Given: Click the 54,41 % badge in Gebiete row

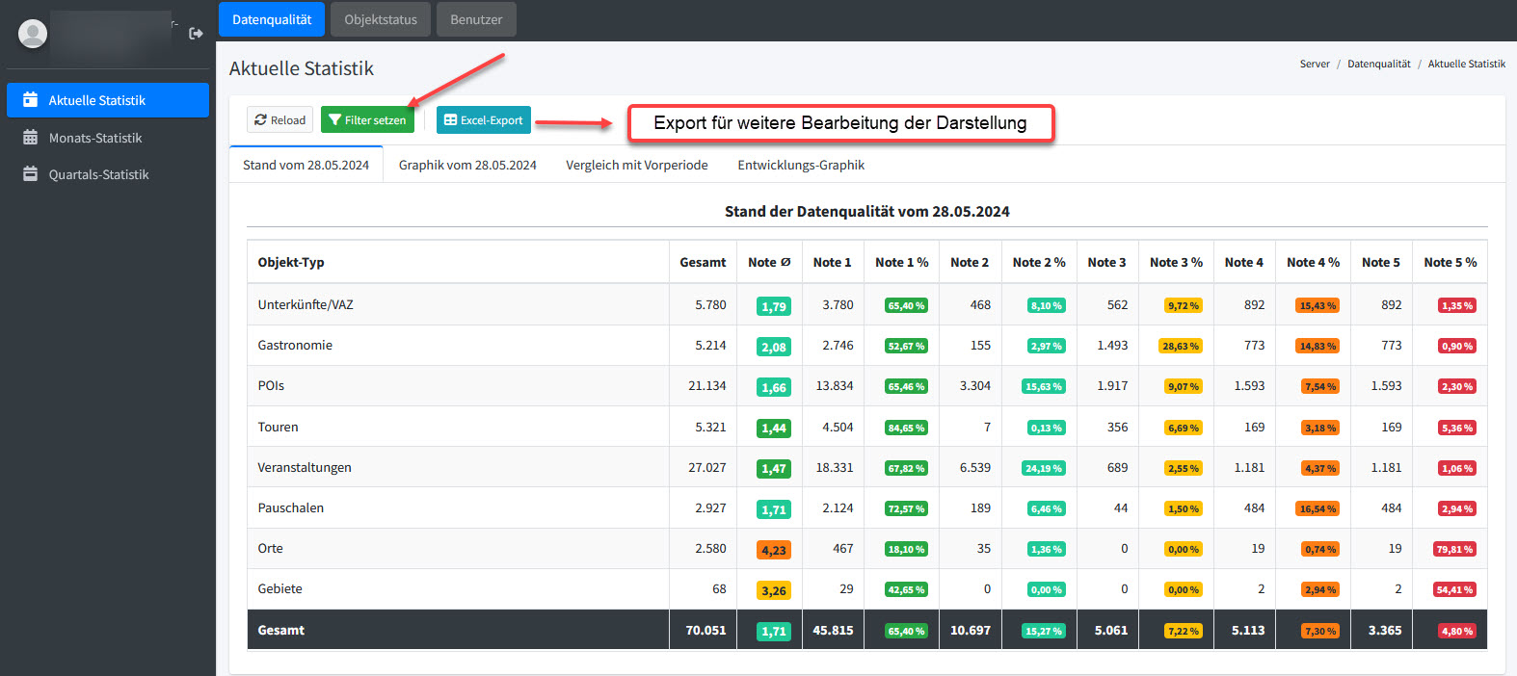Looking at the screenshot, I should tap(1455, 589).
